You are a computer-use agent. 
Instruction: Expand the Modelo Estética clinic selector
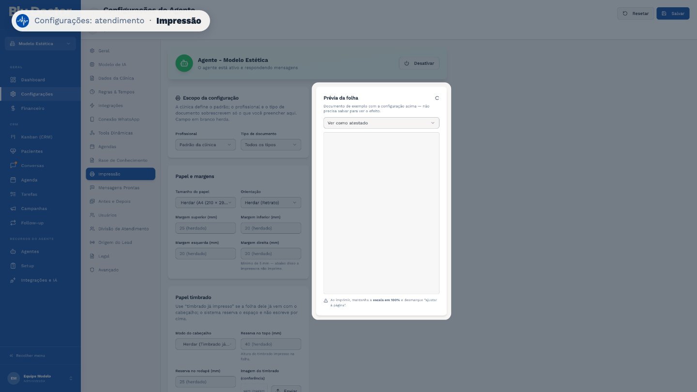pyautogui.click(x=40, y=44)
